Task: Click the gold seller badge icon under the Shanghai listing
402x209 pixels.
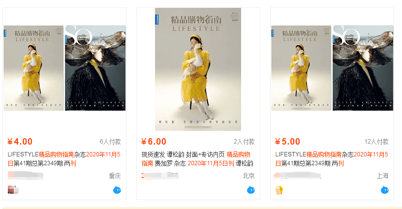Action: coord(279,190)
